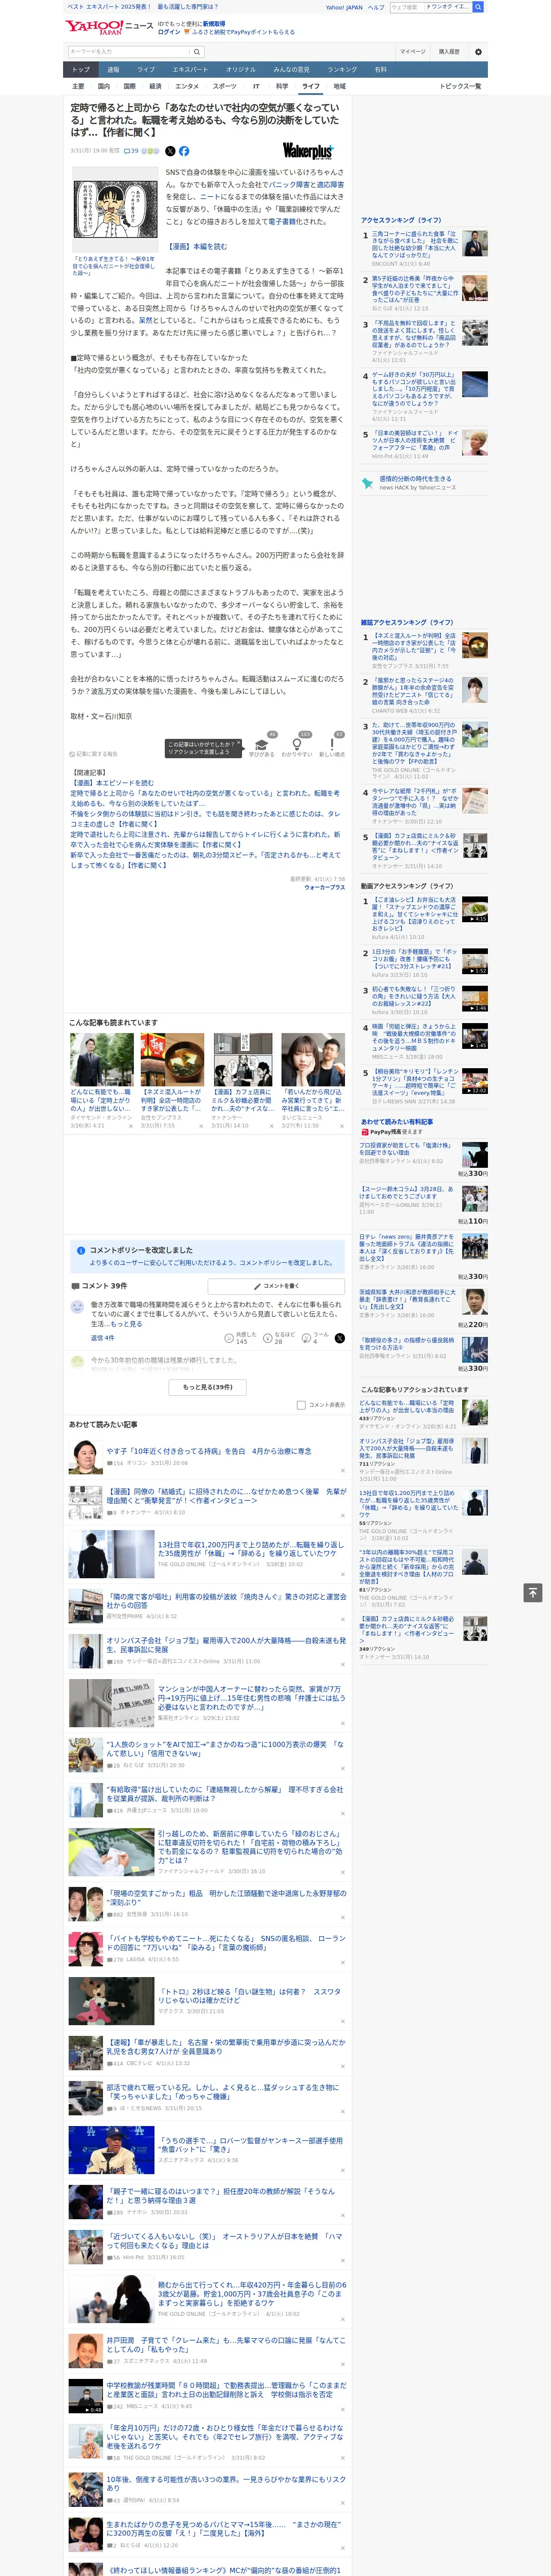
Task: Toggle the コメント非表示 checkbox
Action: coord(301,1405)
